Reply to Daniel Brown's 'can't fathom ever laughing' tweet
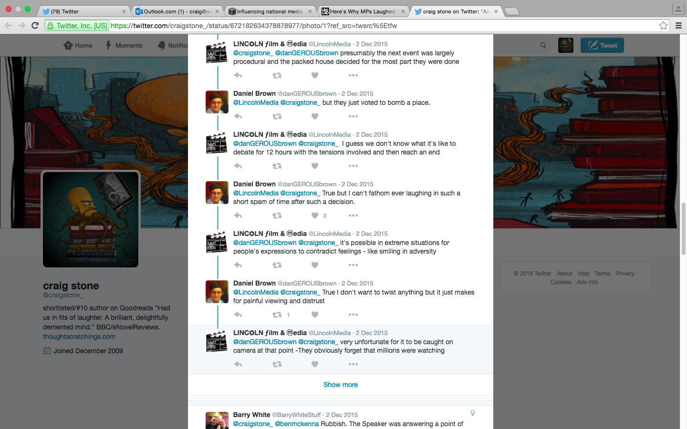687x429 pixels. [238, 215]
